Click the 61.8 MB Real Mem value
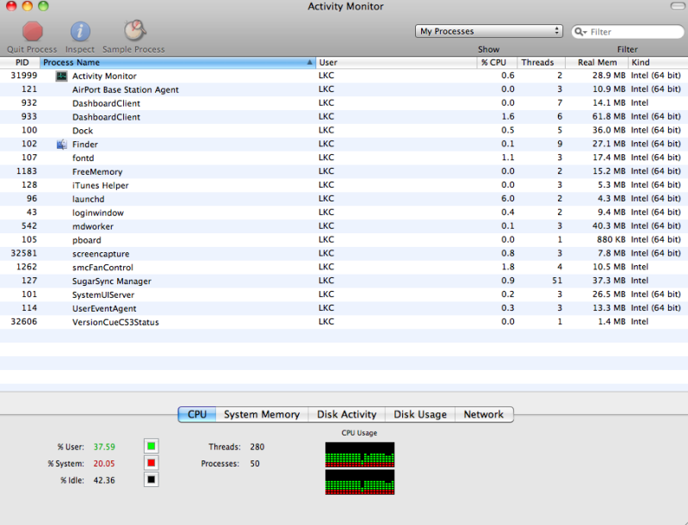This screenshot has width=688, height=525. [x=609, y=117]
